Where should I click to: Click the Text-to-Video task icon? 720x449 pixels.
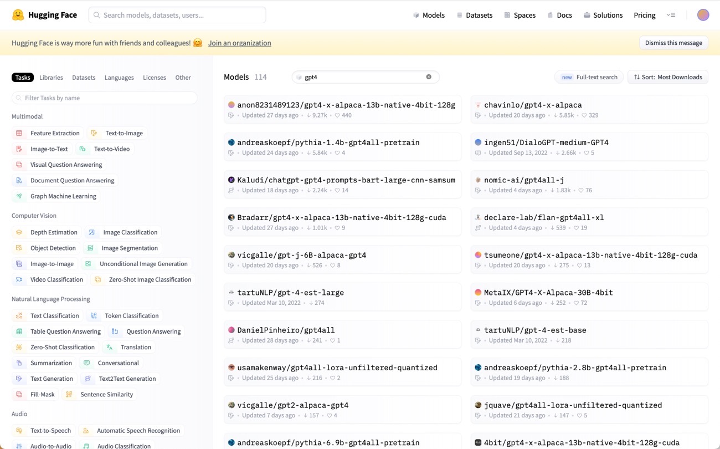[83, 149]
